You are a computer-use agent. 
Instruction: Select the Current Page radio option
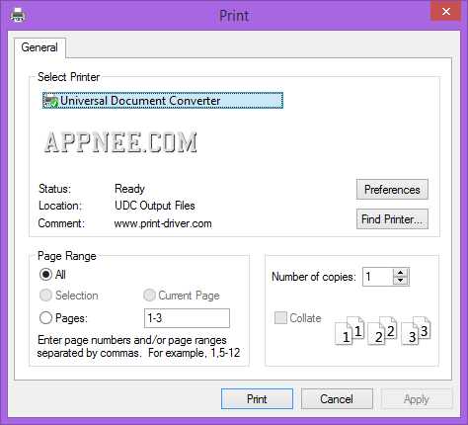tap(149, 296)
